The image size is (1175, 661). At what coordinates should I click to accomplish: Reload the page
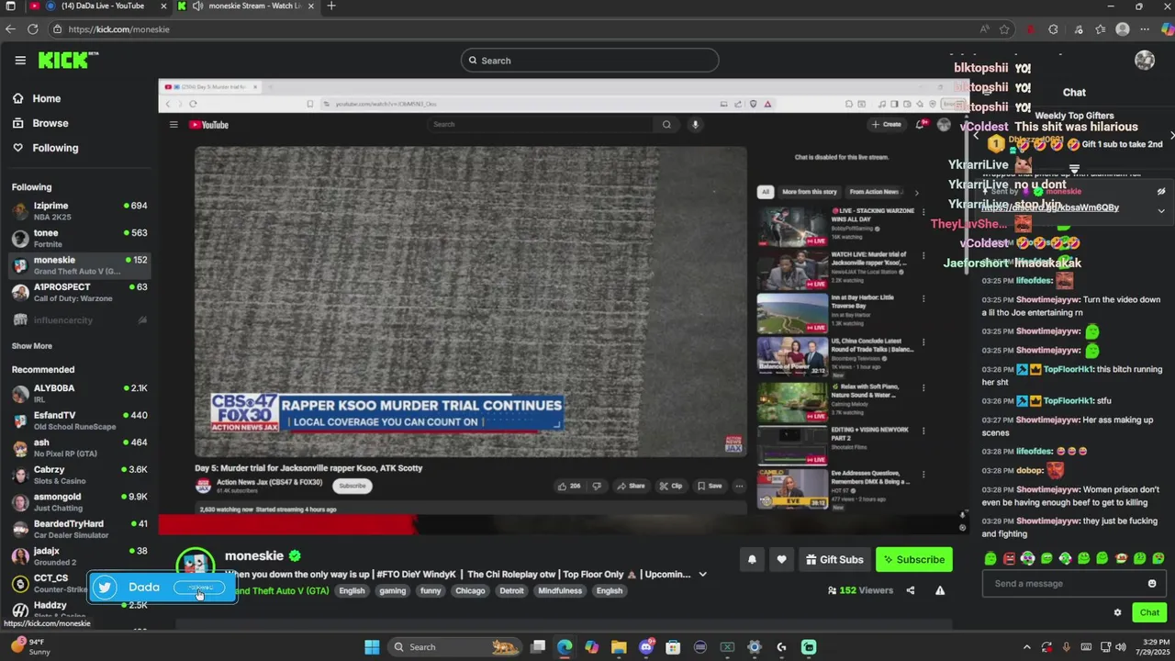(32, 29)
